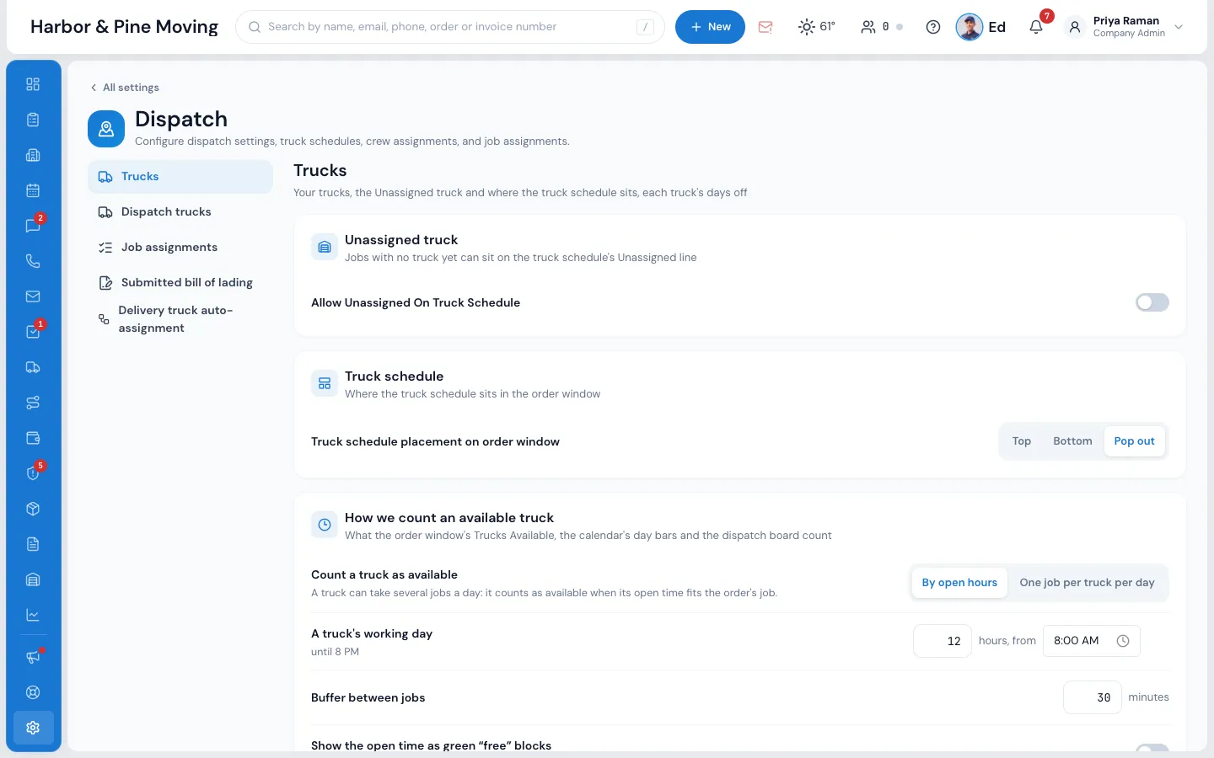Expand the Priya Raman account menu chevron

coord(1179,27)
